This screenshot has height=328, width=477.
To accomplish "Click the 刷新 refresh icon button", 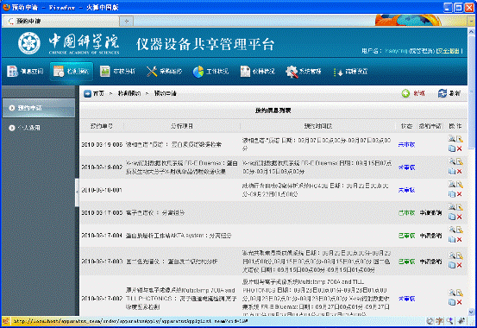I will (449, 93).
